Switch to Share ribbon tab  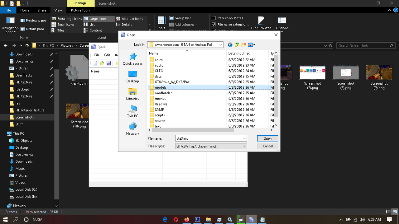tap(42, 10)
